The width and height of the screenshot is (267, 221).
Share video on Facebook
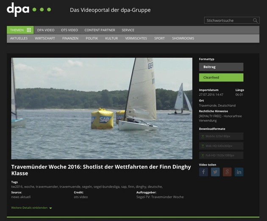203,172
